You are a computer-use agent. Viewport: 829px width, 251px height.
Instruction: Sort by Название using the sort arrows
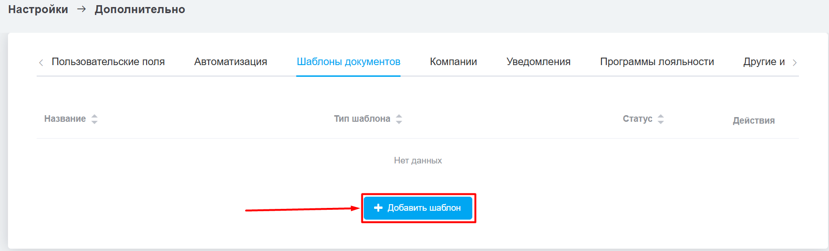[94, 119]
